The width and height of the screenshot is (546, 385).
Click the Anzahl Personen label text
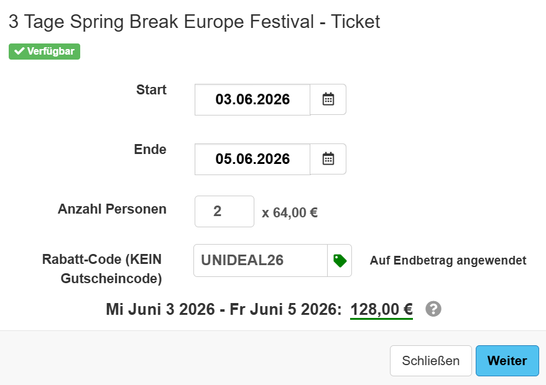[x=111, y=210]
